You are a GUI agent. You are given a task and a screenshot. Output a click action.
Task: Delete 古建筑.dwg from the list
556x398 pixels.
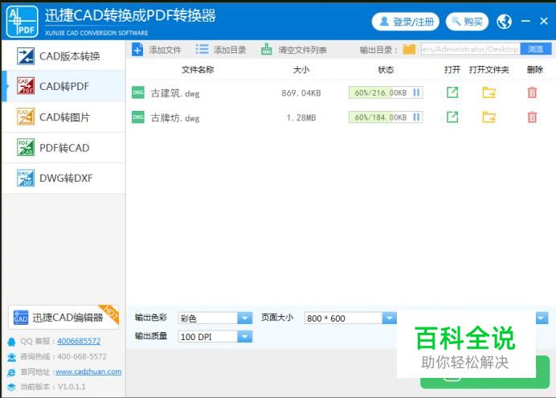(532, 92)
